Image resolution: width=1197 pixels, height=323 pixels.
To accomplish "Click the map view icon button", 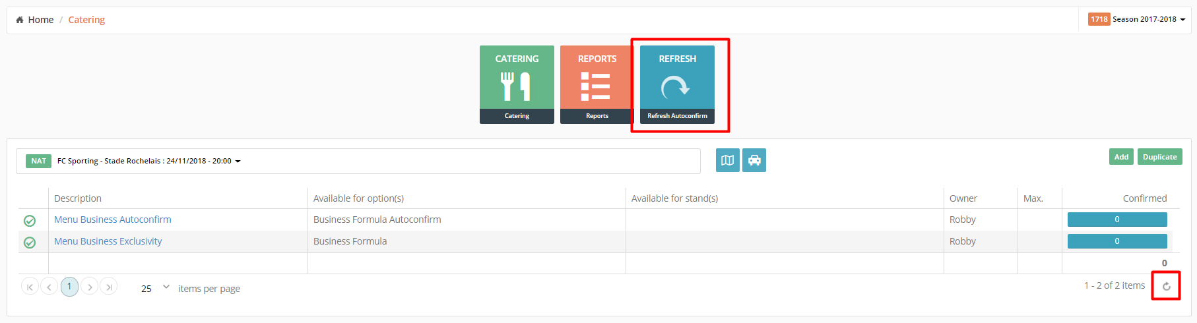I will (728, 160).
